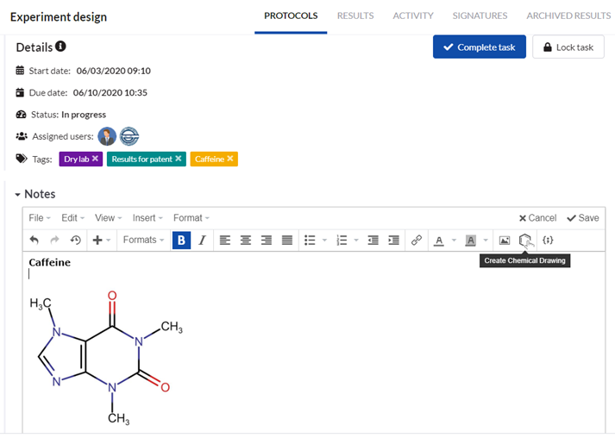This screenshot has width=615, height=438.
Task: Remove the Dry lab tag
Action: point(95,159)
